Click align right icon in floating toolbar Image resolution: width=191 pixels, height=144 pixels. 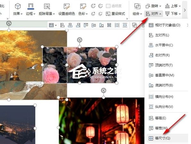pyautogui.click(x=78, y=25)
